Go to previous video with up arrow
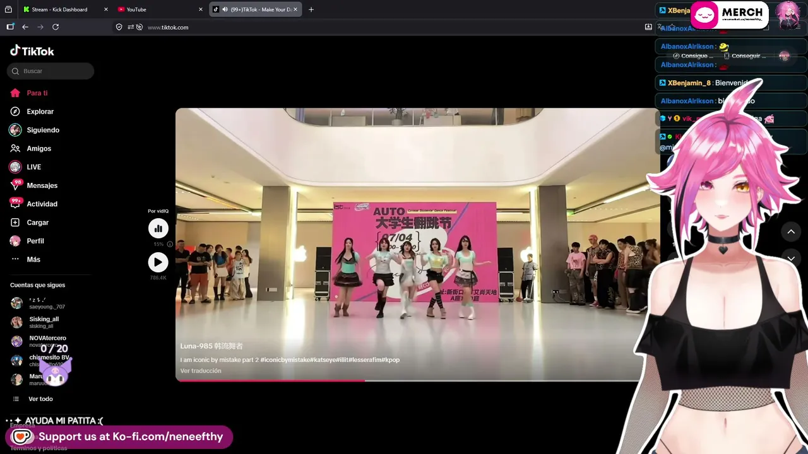 pyautogui.click(x=791, y=232)
